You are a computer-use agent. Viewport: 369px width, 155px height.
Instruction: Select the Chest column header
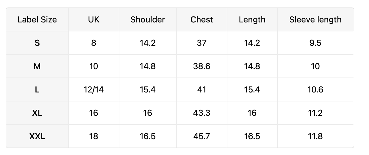pos(202,20)
